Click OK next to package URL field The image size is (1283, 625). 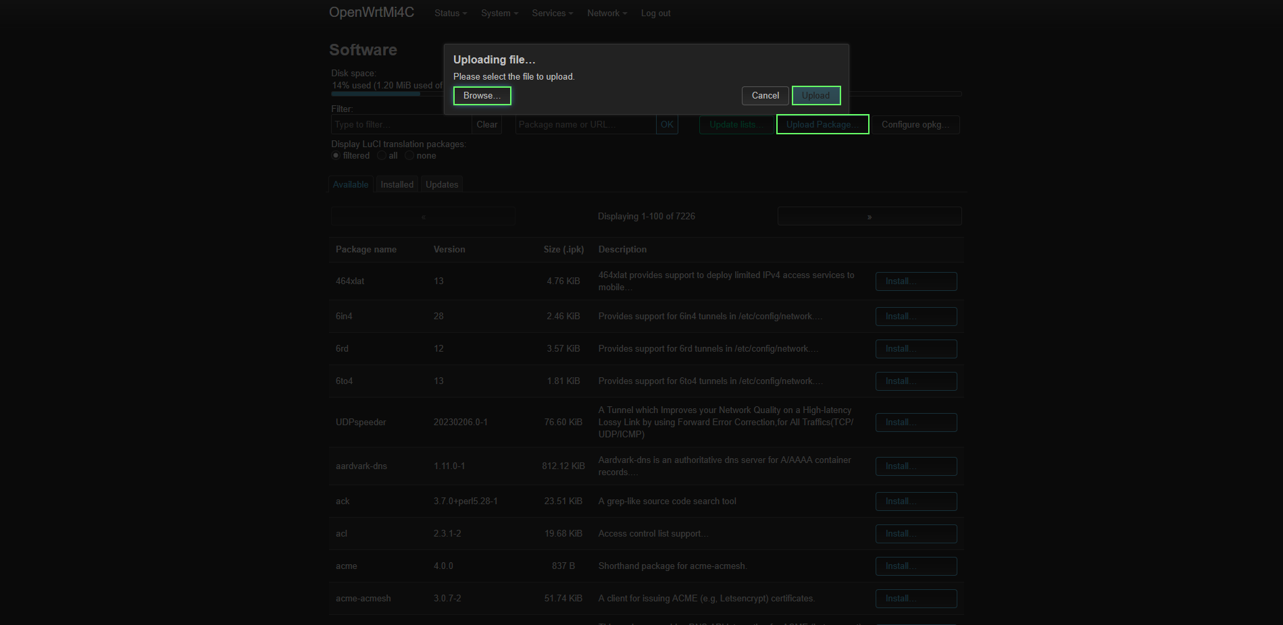pos(667,125)
